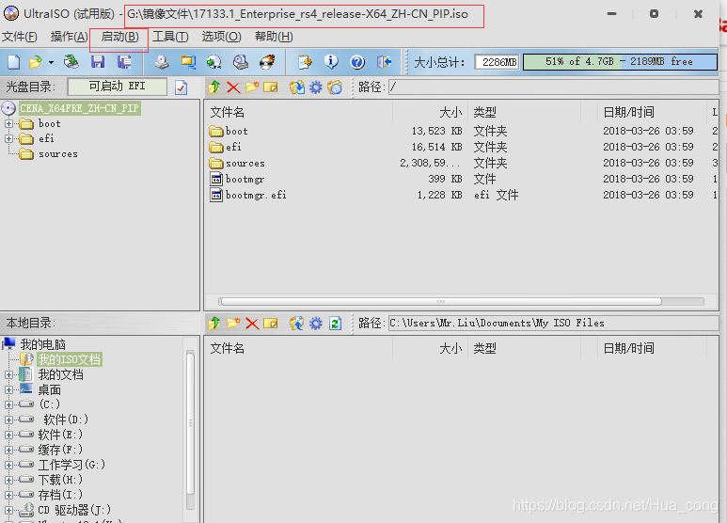Open the 启动(B) menu
This screenshot has height=523, width=727.
119,37
